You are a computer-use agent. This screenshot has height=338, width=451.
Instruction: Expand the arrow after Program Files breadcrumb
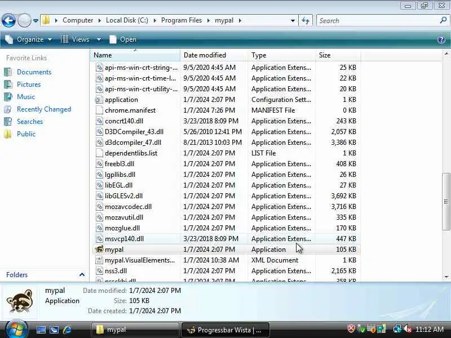click(x=209, y=20)
